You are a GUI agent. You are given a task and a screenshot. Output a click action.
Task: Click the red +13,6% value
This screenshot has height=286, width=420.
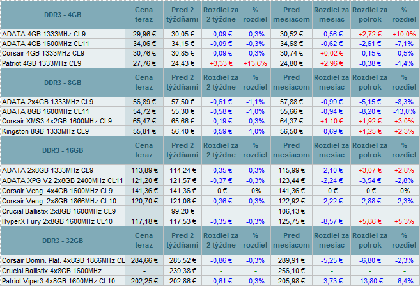(x=255, y=63)
